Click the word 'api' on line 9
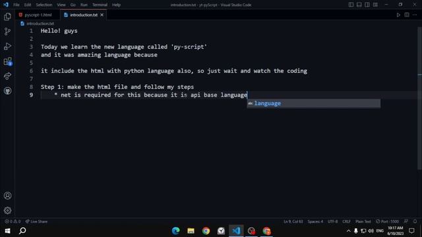 tap(195, 95)
